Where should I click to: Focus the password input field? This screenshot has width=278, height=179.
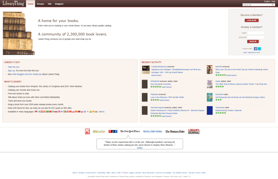tap(256, 37)
